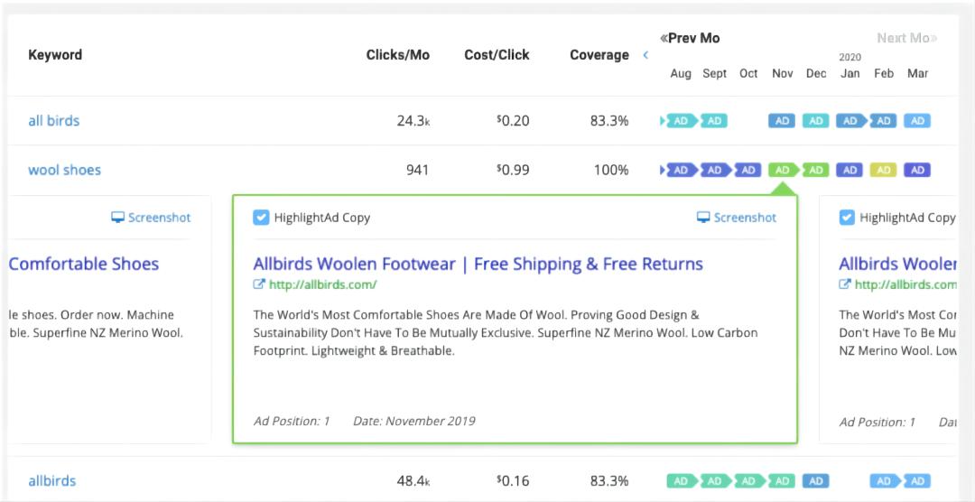Click the March AD badge in the all birds row

point(917,121)
